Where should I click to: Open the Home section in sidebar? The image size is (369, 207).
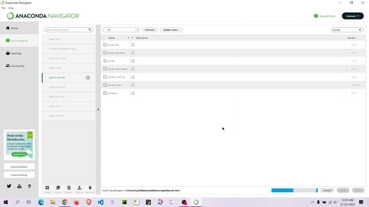coord(12,28)
